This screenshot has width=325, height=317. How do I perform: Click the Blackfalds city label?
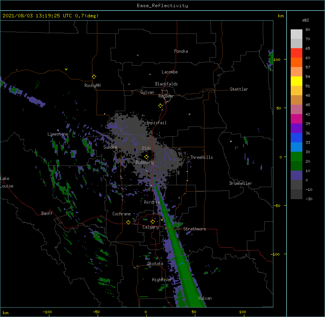166,84
